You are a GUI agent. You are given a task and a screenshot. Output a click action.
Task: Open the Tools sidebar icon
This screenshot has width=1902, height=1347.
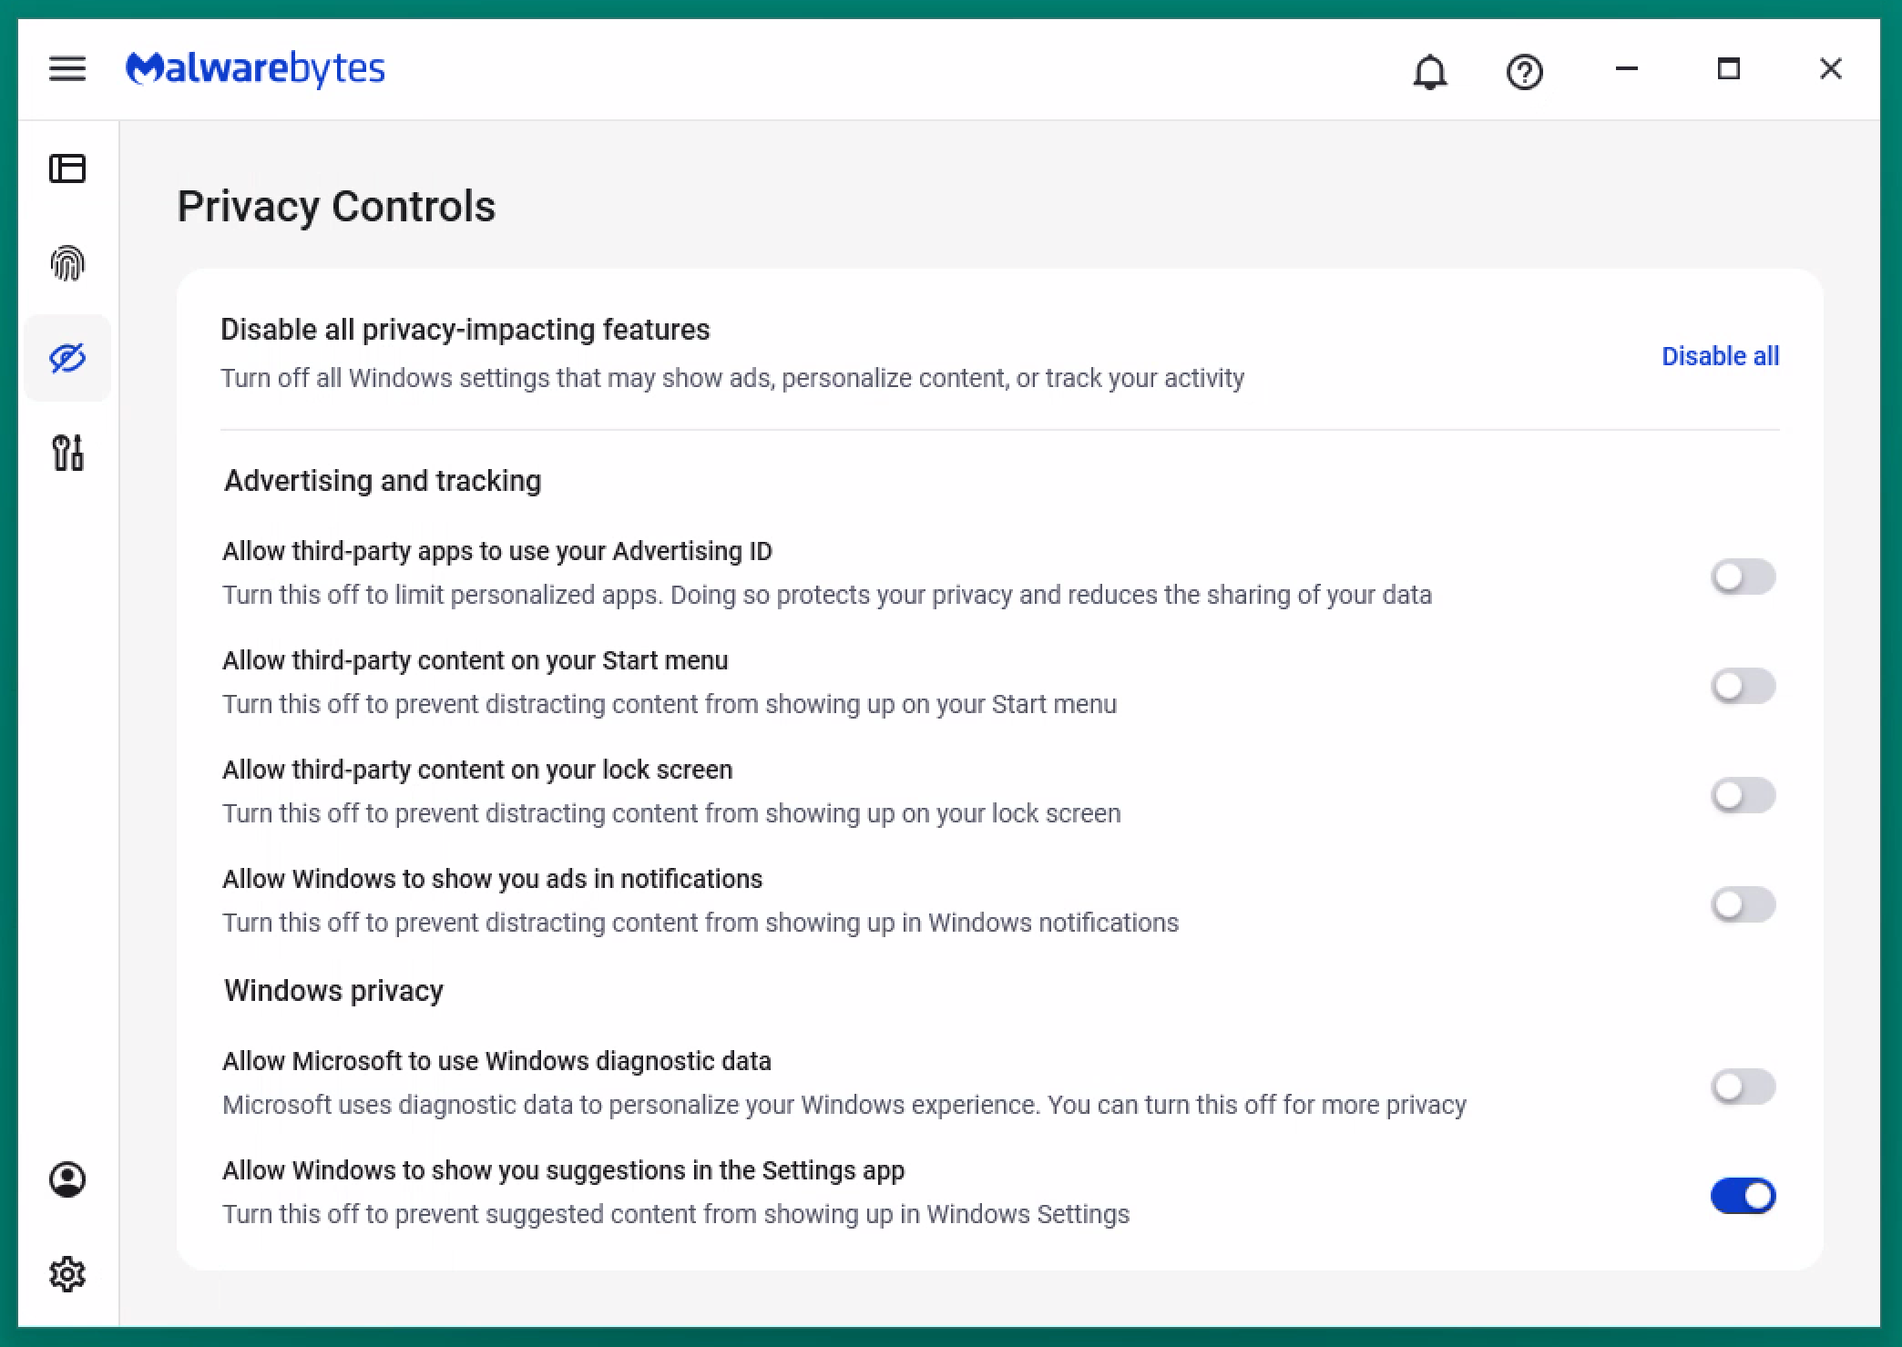pos(67,452)
